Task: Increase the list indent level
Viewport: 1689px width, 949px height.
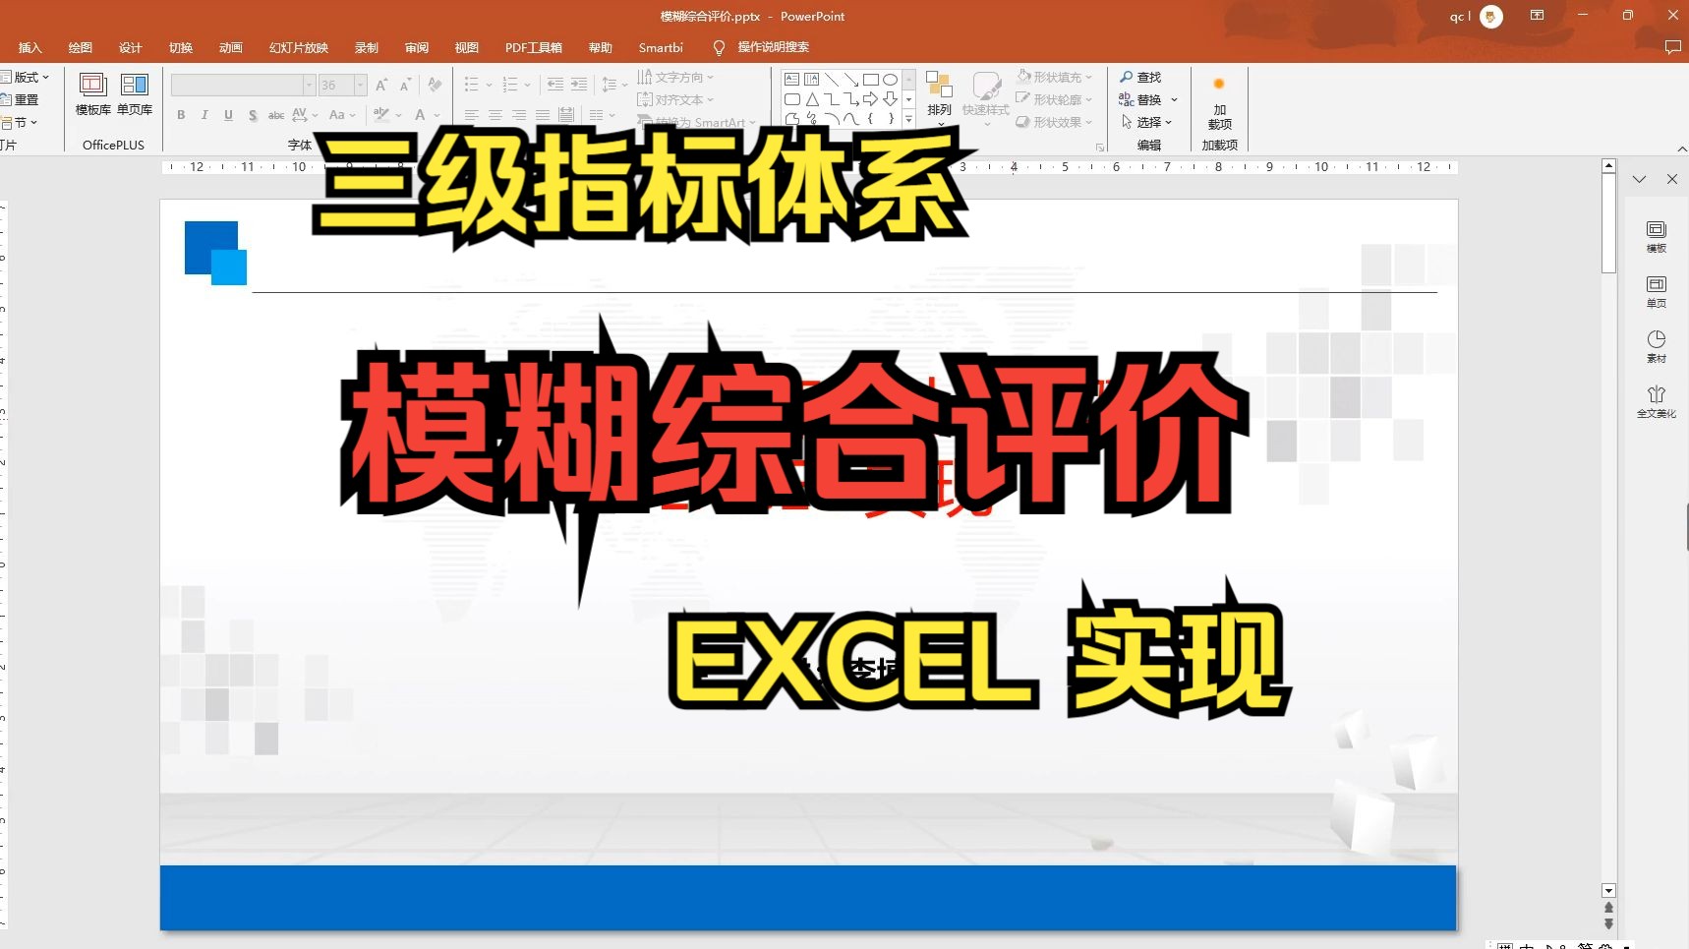Action: tap(579, 86)
